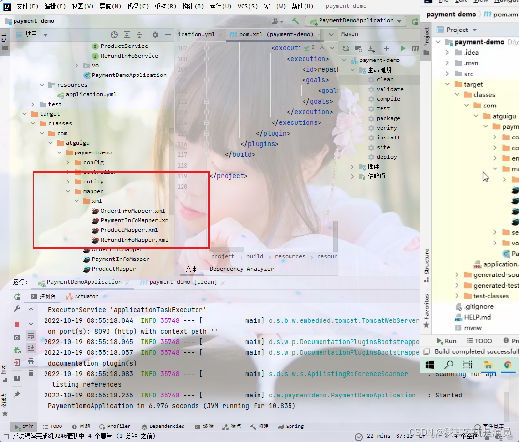
Task: Open TODO tool window in right window
Action: click(x=479, y=341)
